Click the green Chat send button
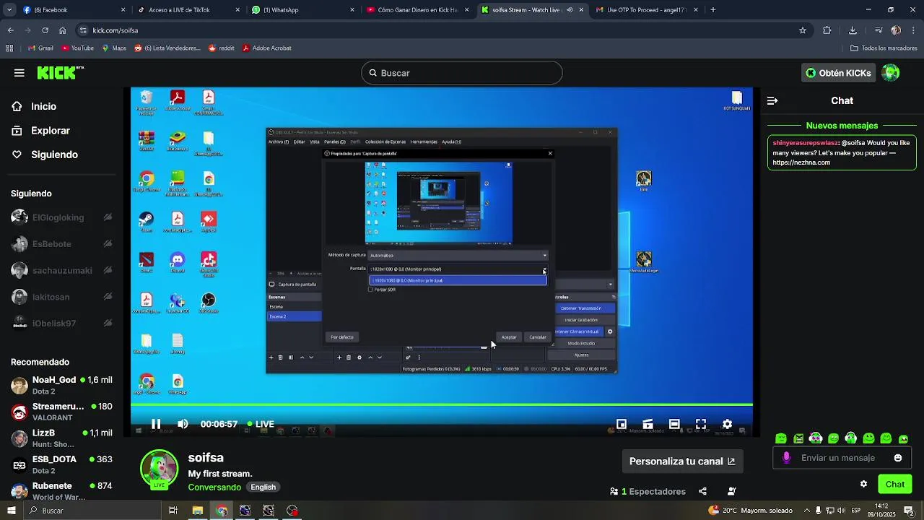 [895, 485]
